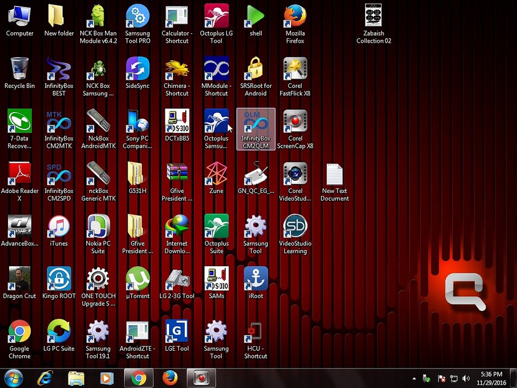This screenshot has width=517, height=388.
Task: Click the Octoplus Samsung shortcut icon
Action: (x=216, y=129)
